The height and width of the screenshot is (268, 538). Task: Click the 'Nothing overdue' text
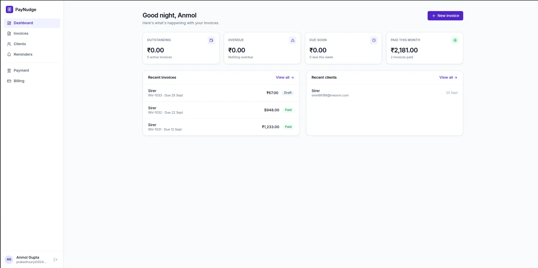point(241,57)
